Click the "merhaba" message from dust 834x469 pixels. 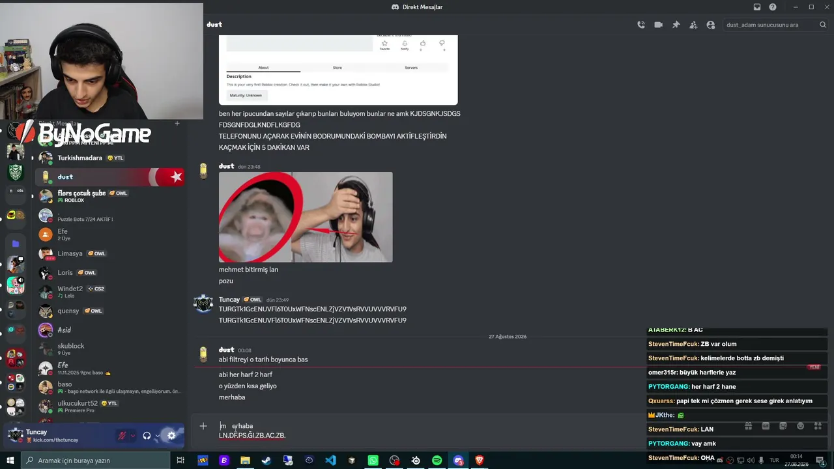(232, 397)
